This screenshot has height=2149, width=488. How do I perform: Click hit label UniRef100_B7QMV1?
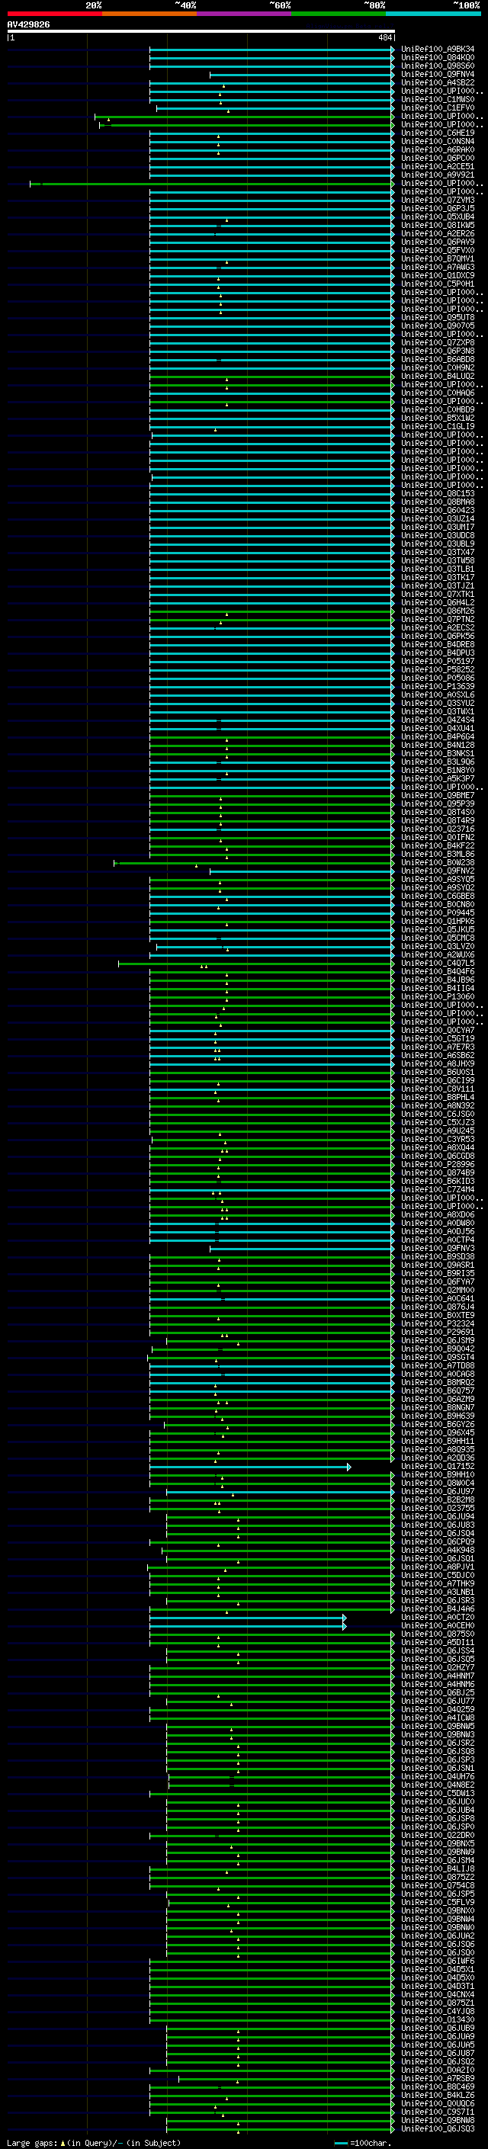[438, 258]
